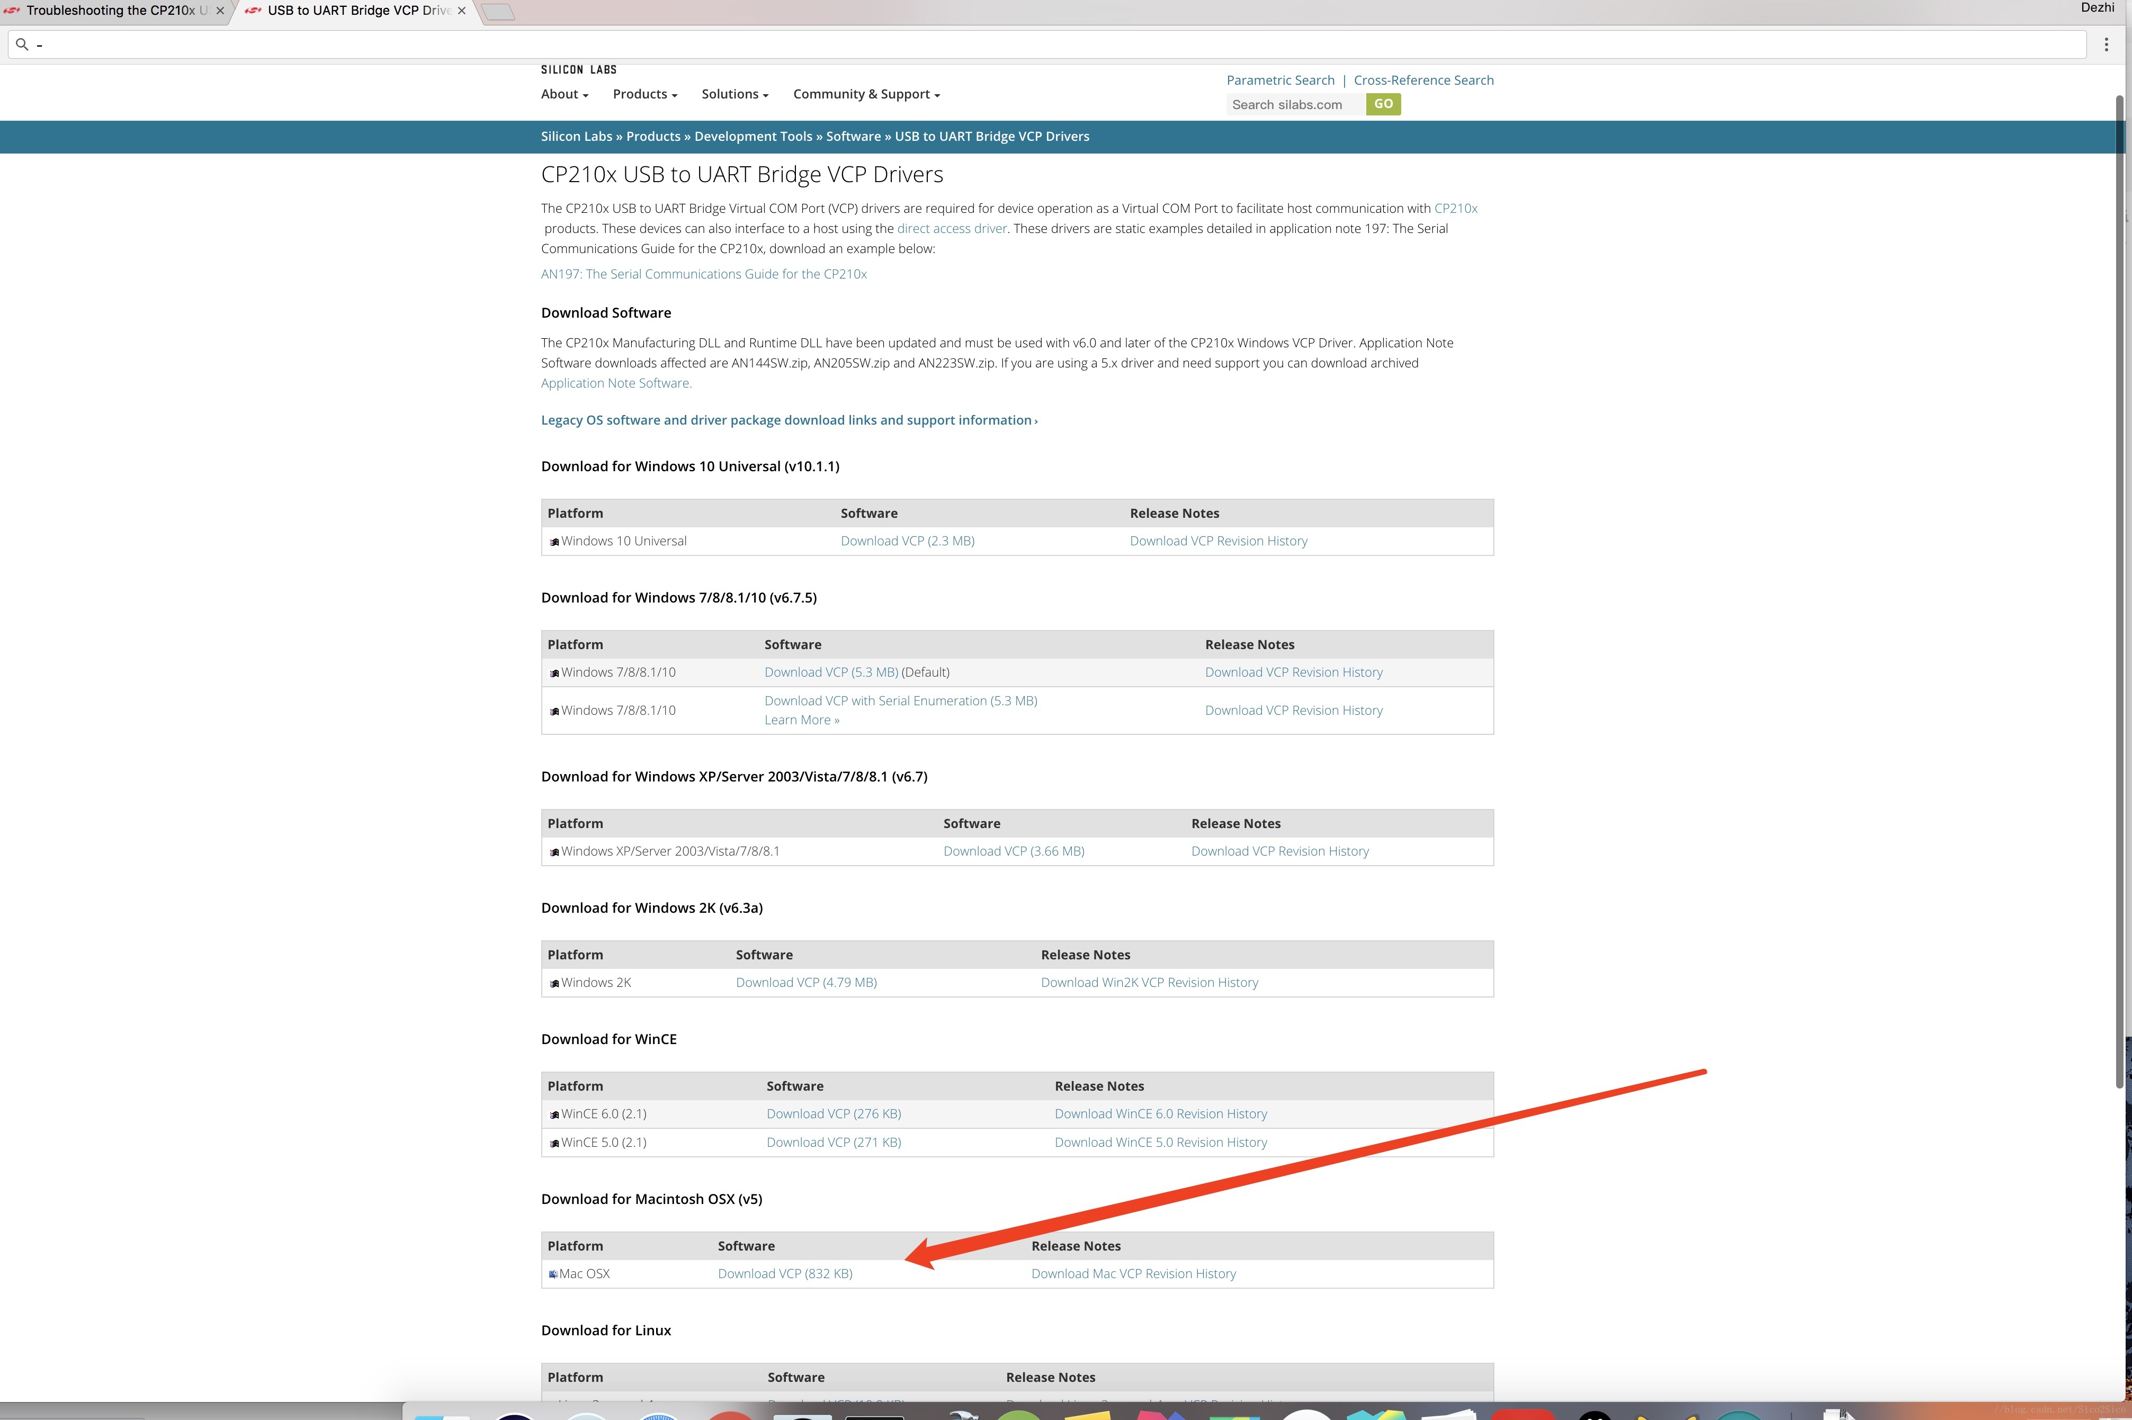Click the Community & Support dropdown
This screenshot has width=2132, height=1420.
pos(867,94)
